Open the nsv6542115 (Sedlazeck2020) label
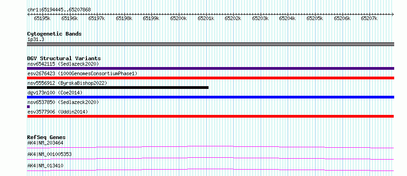The width and height of the screenshot is (407, 176). click(63, 64)
